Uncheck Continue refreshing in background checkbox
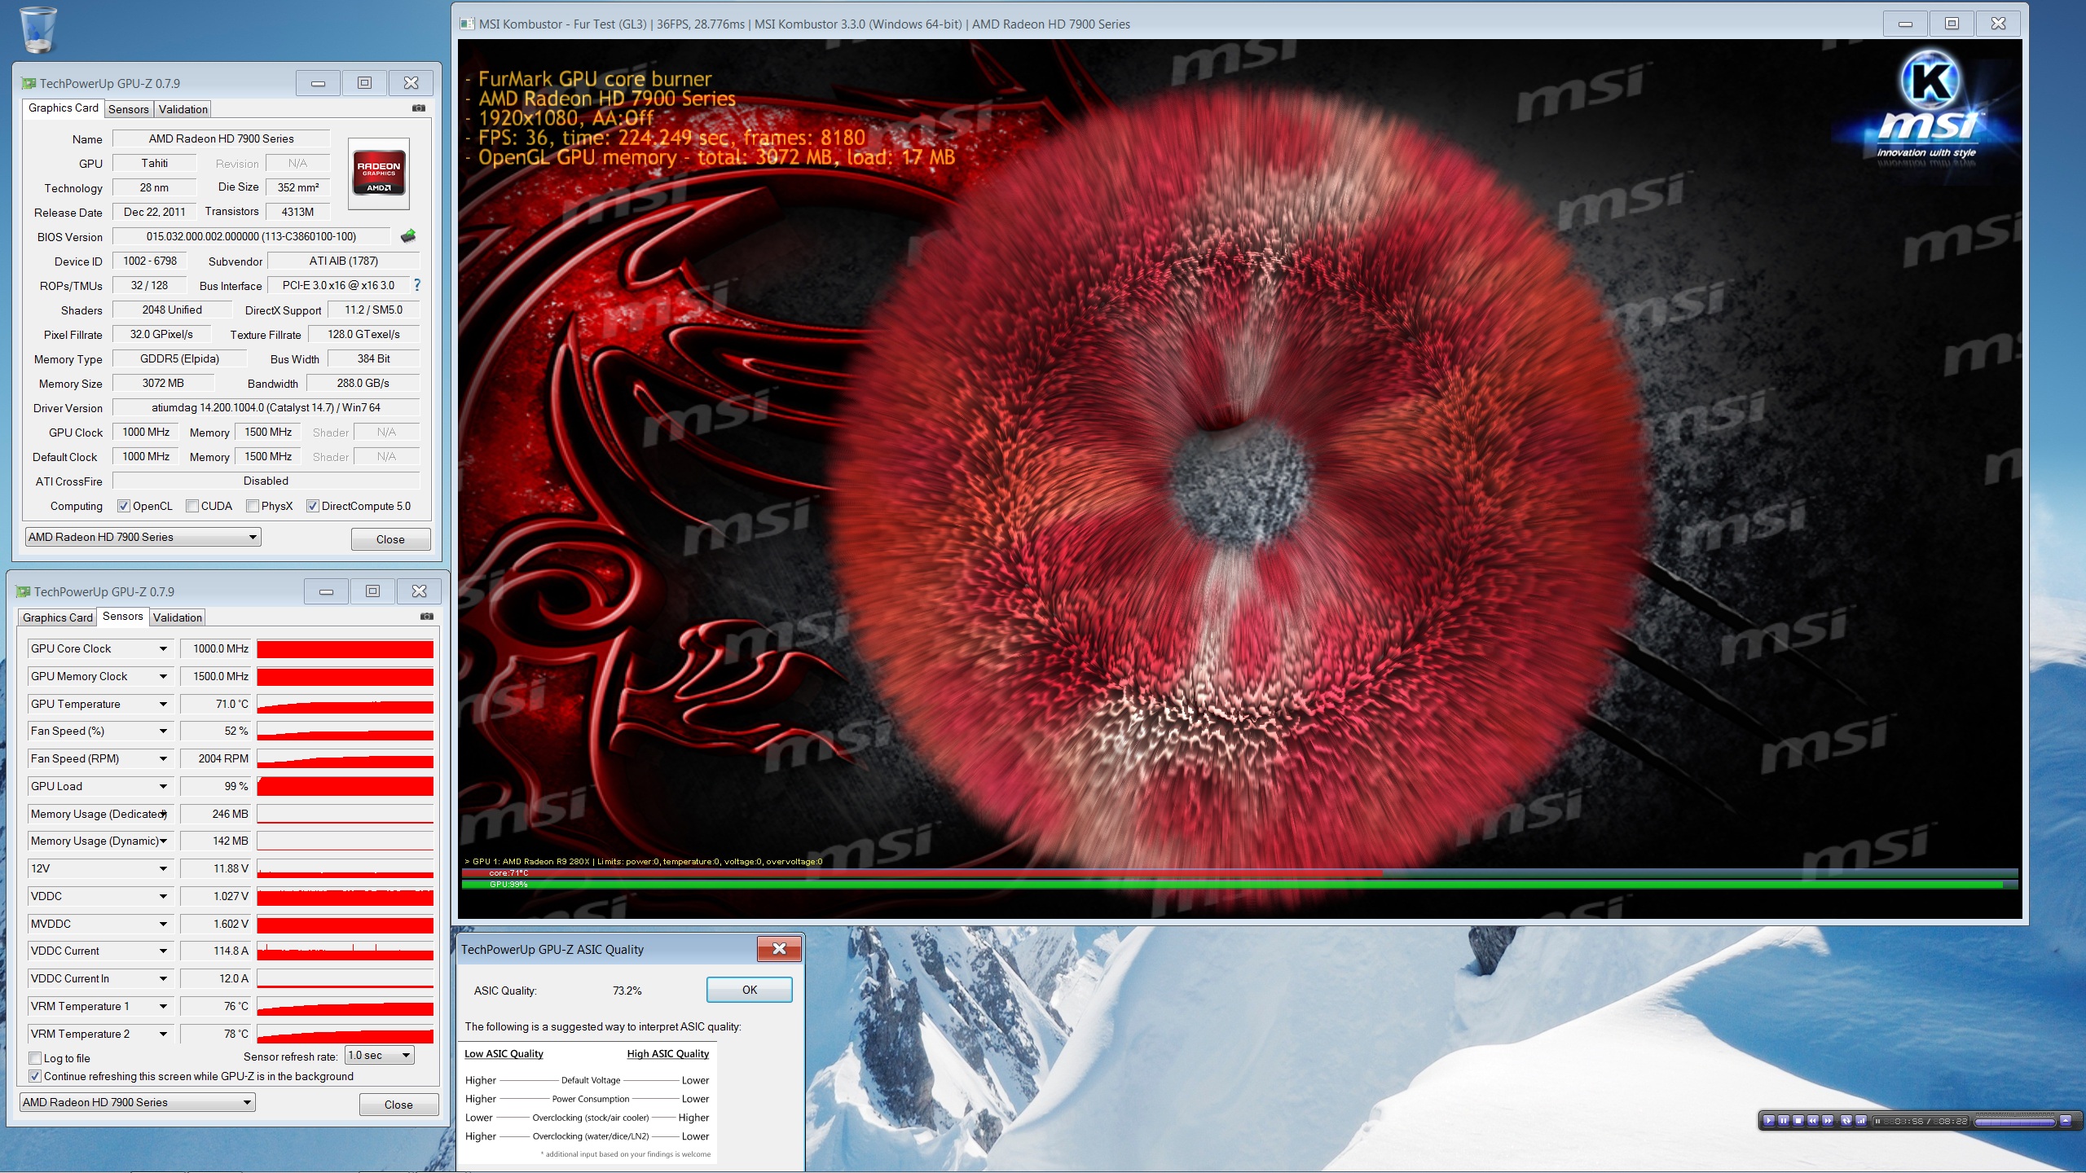 click(35, 1076)
